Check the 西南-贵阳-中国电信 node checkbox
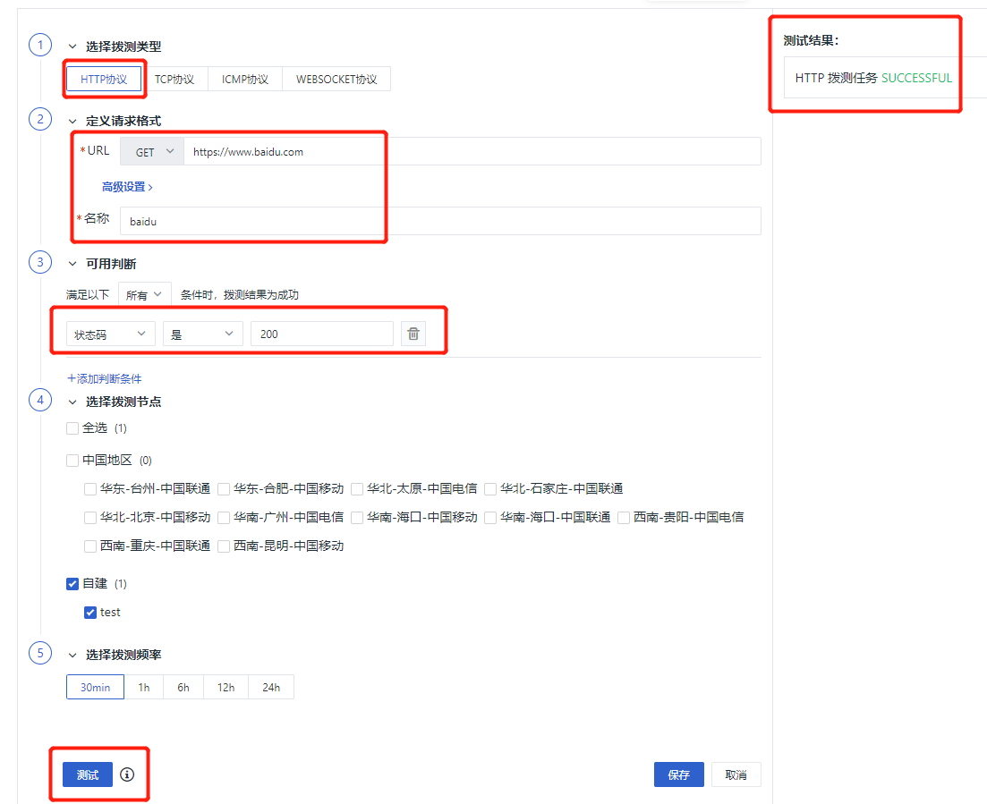 pyautogui.click(x=624, y=517)
